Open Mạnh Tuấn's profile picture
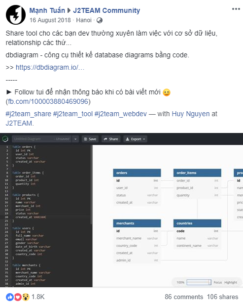 pos(16,15)
